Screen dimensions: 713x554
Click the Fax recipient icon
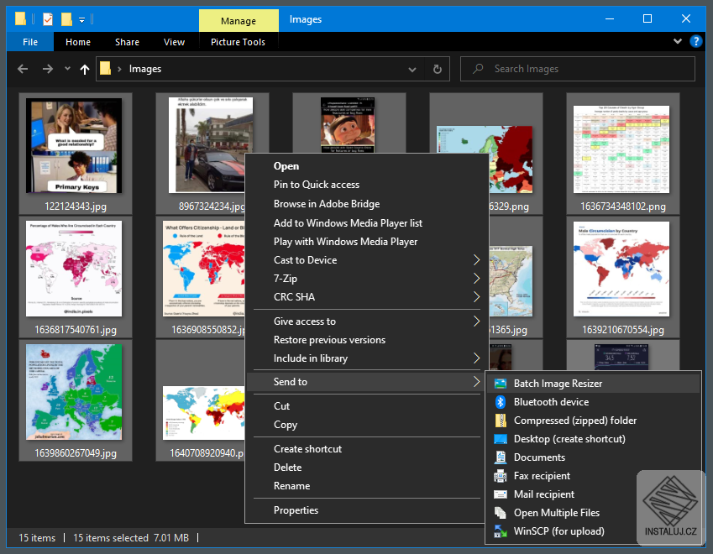coord(501,476)
